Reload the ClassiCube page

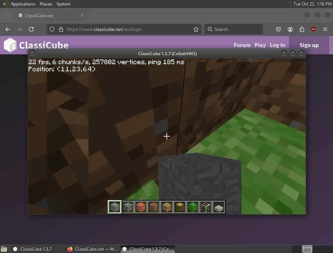tap(31, 29)
